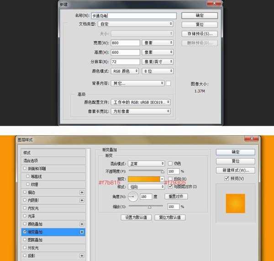Click 存储预设(S)... button
This screenshot has height=261, width=274.
pyautogui.click(x=200, y=34)
